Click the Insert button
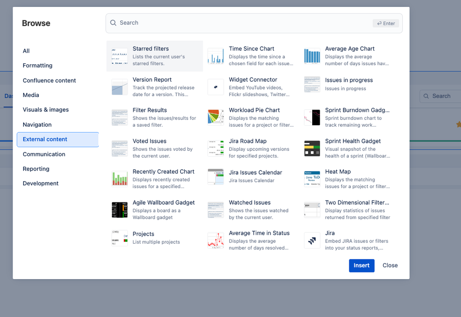Viewport: 461px width, 317px height. coord(362,266)
